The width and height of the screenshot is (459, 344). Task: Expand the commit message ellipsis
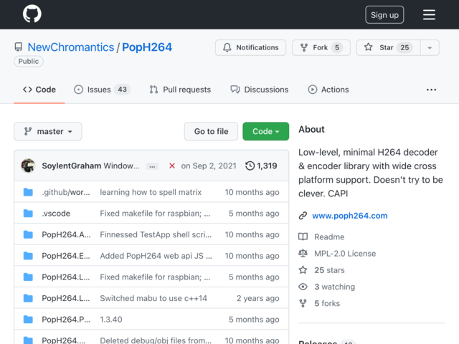click(152, 166)
